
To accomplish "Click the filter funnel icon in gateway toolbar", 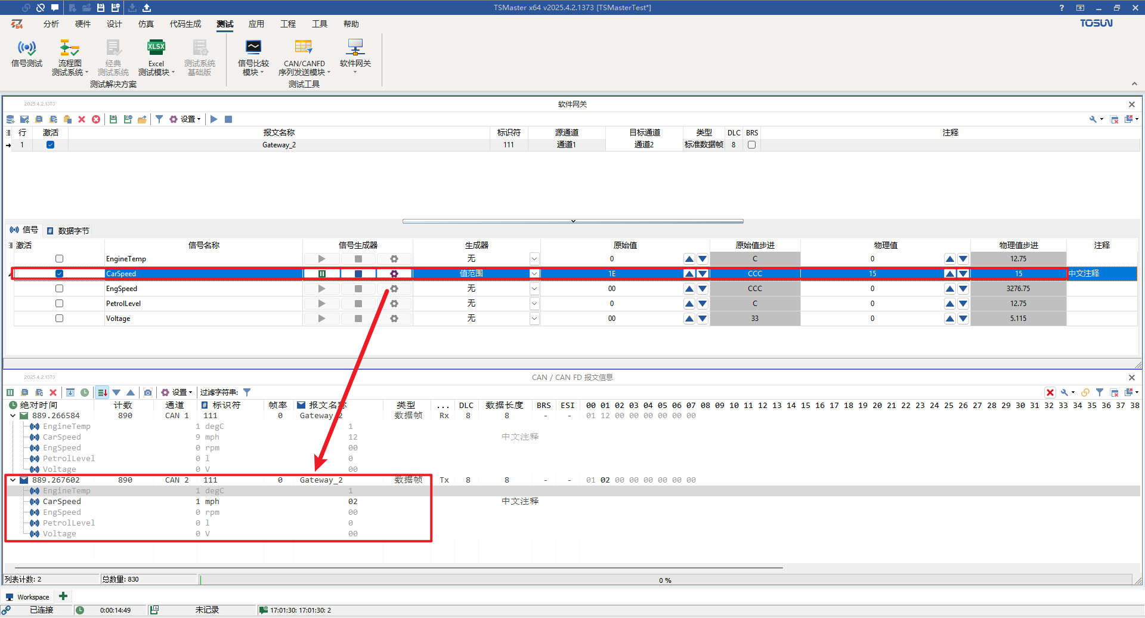I will pyautogui.click(x=159, y=119).
